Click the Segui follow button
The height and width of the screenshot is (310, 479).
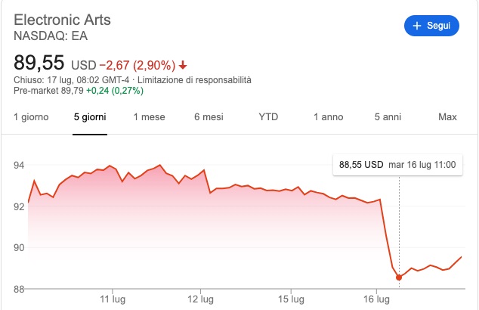coord(431,26)
